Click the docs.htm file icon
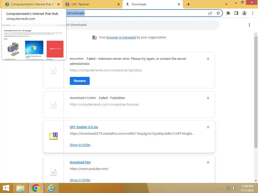The height and width of the screenshot is (193, 258). (x=53, y=71)
